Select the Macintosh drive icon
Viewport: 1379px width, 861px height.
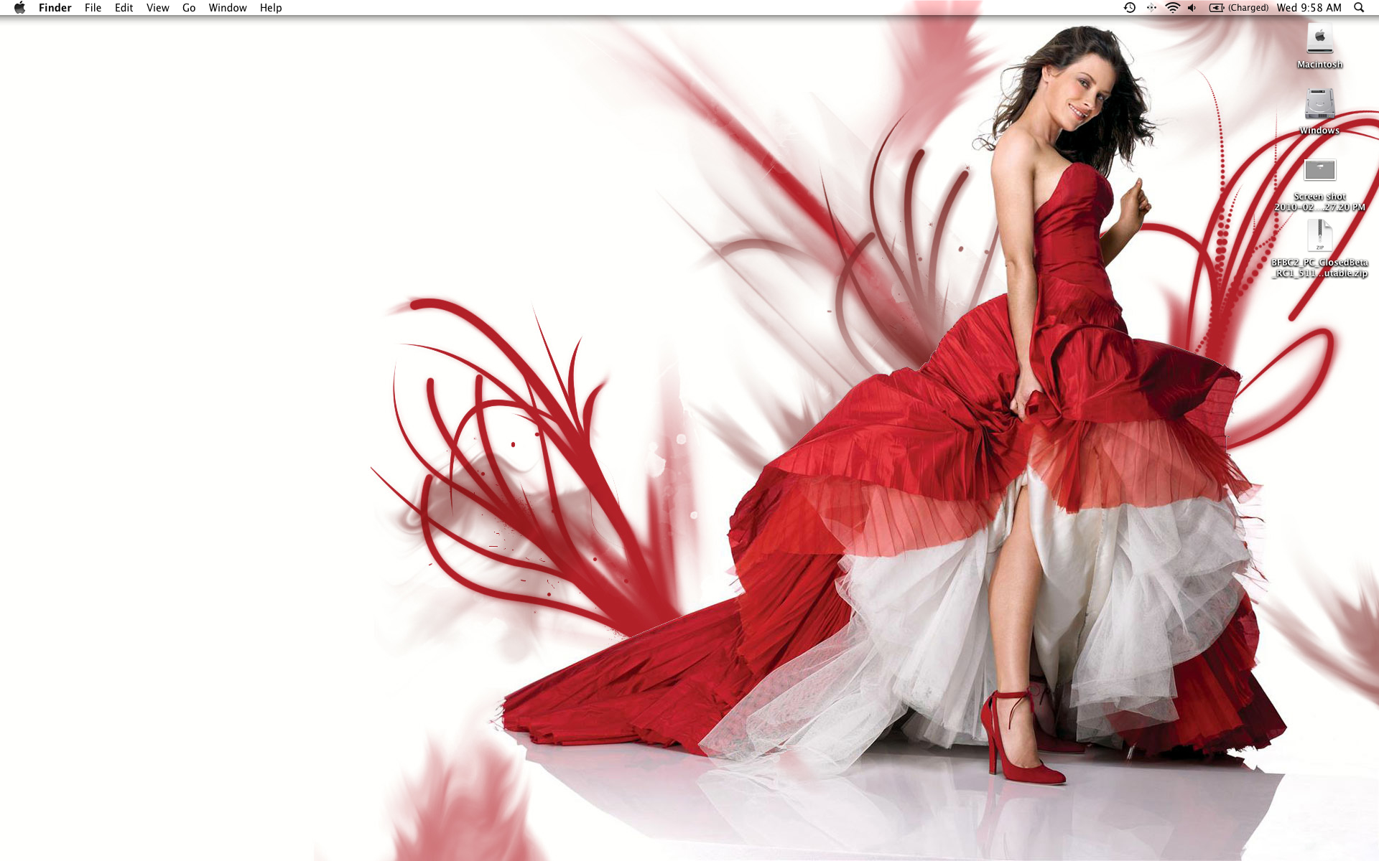(1319, 38)
